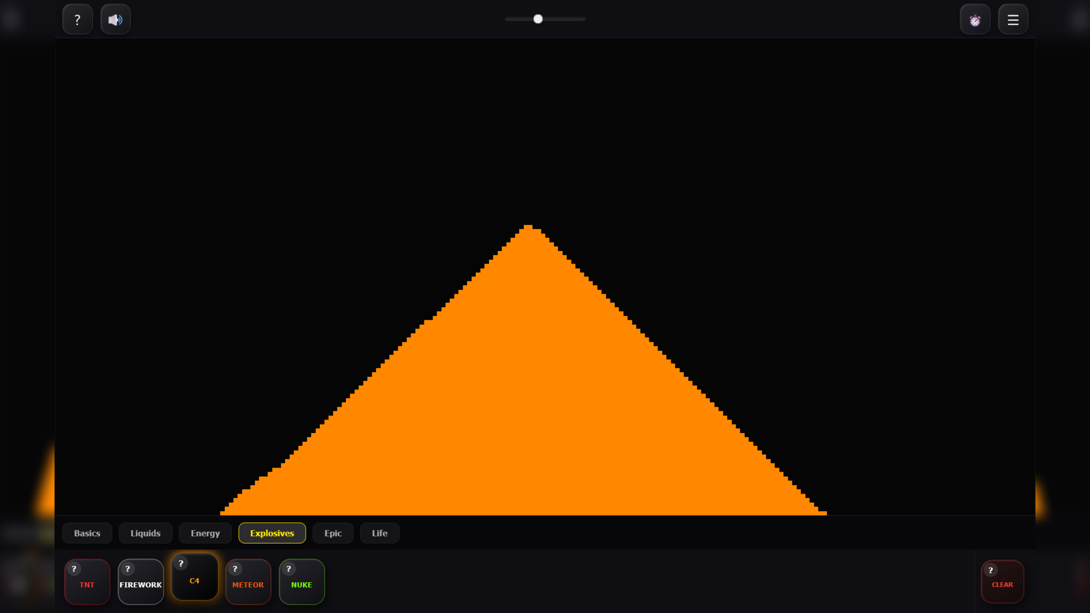This screenshot has width=1090, height=613.
Task: Switch to the Basics category tab
Action: (x=87, y=533)
